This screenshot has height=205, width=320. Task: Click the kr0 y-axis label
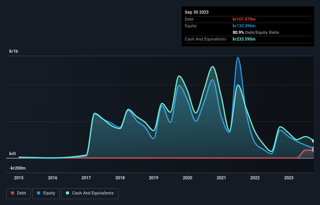pyautogui.click(x=12, y=154)
